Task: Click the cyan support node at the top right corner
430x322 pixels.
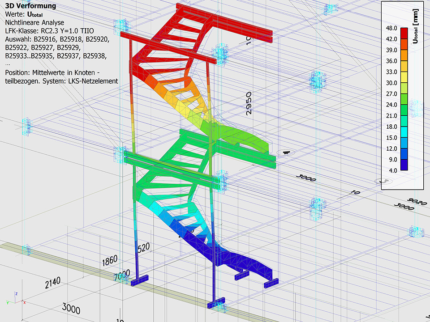Action: [x=332, y=8]
